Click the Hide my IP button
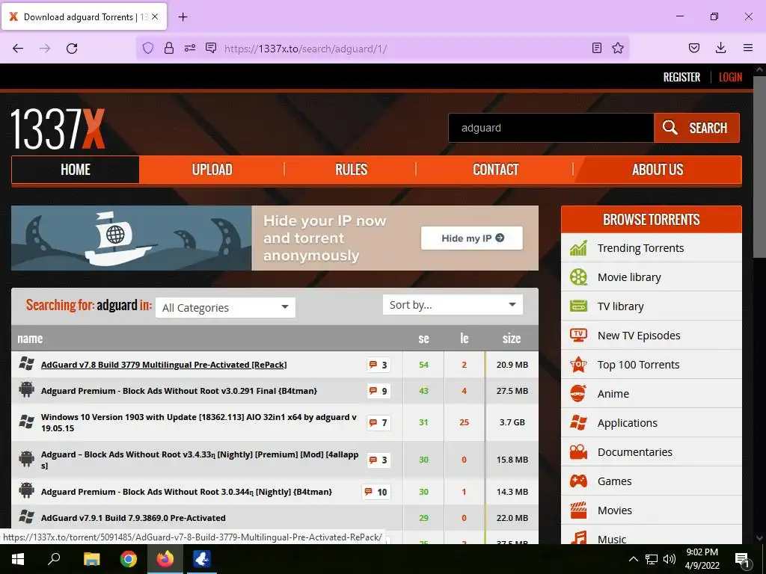This screenshot has height=574, width=766. click(x=472, y=238)
